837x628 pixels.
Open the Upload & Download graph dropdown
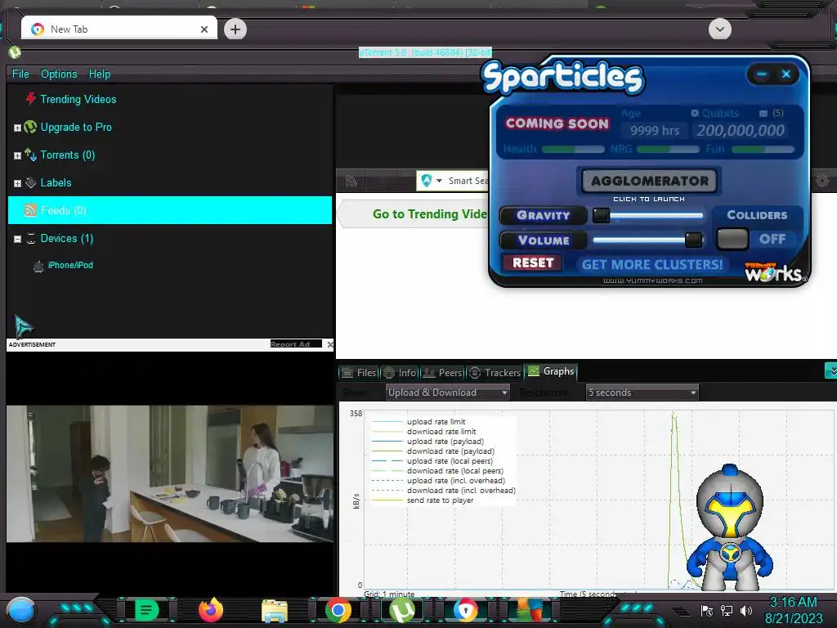tap(447, 392)
